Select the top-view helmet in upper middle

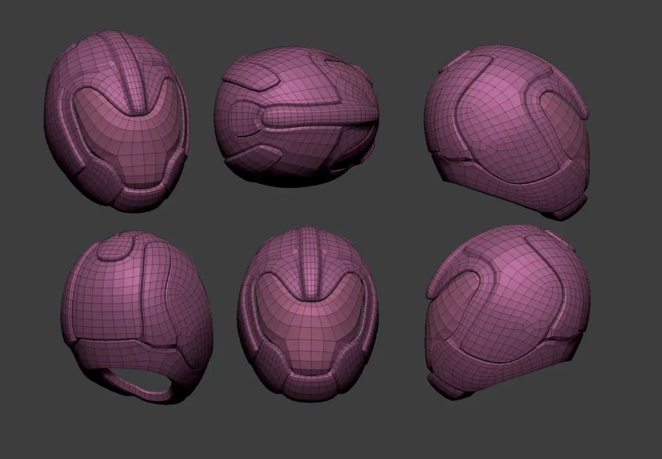[x=297, y=117]
